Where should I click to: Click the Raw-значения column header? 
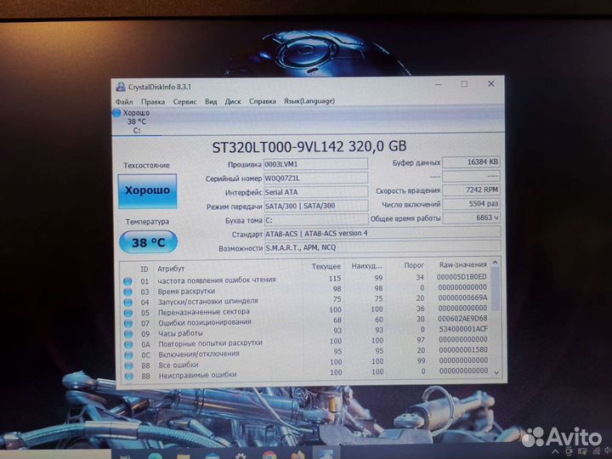[463, 264]
